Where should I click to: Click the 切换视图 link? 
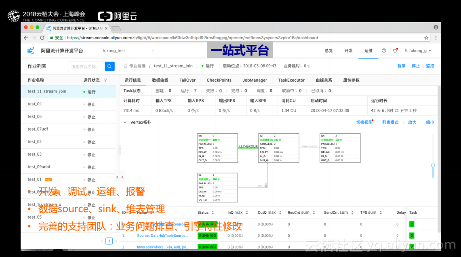click(364, 122)
